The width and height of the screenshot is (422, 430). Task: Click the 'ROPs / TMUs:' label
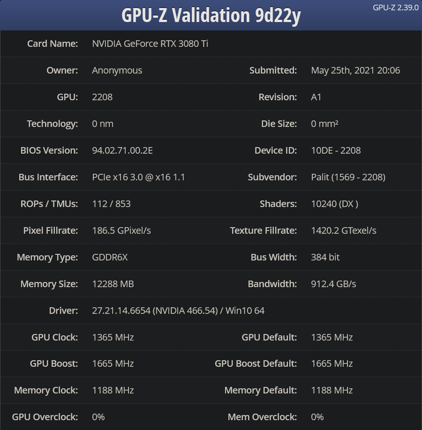click(x=49, y=204)
